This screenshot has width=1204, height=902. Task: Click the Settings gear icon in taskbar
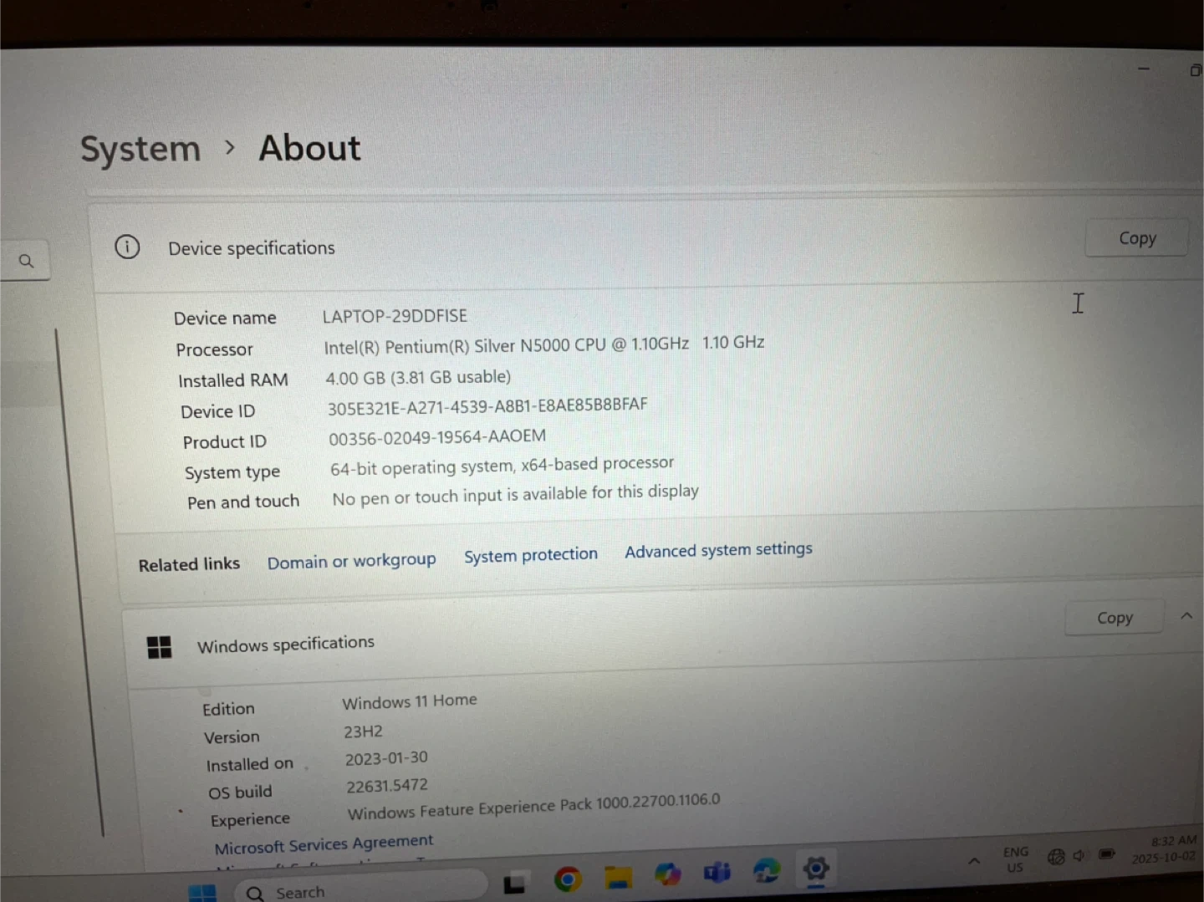(x=815, y=869)
